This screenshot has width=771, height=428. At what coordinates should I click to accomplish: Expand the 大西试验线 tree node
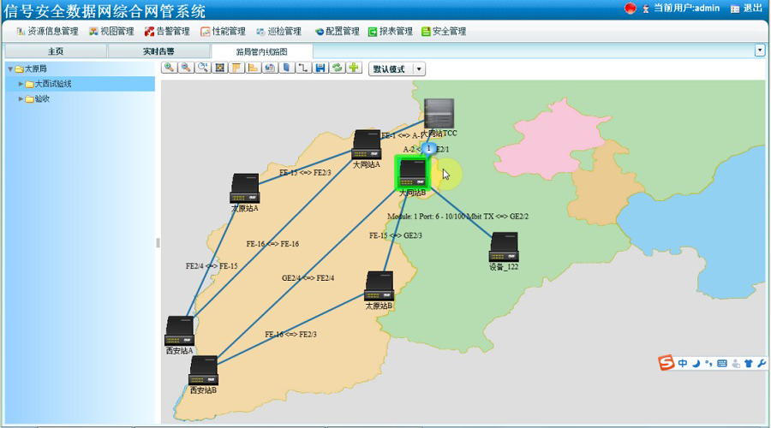point(21,84)
